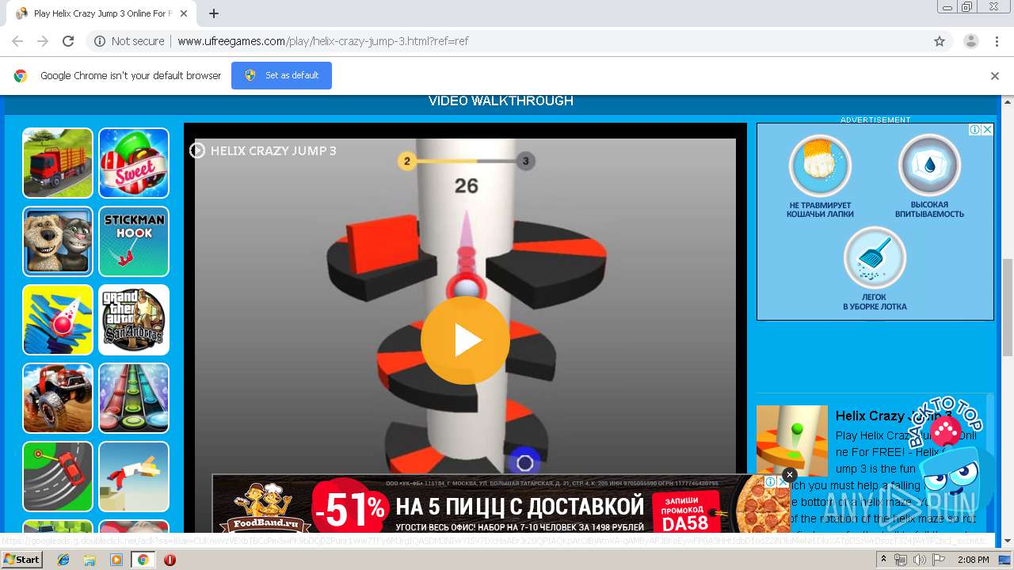Go forward to the next page
Image resolution: width=1014 pixels, height=570 pixels.
click(43, 41)
